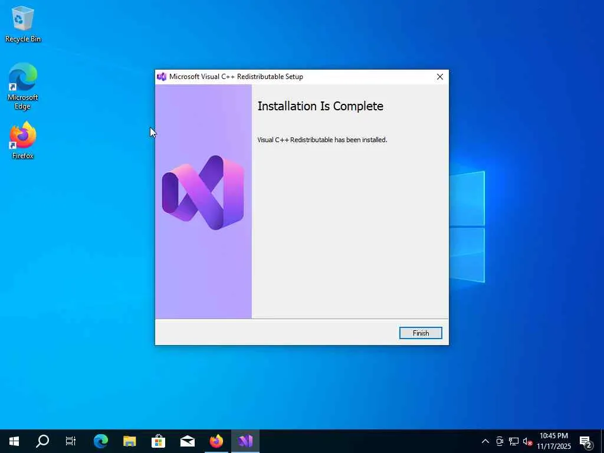Open the notification center icon

[586, 441]
